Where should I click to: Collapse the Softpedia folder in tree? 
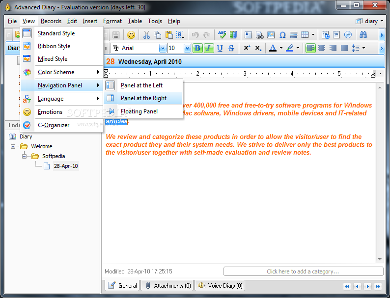[24, 156]
